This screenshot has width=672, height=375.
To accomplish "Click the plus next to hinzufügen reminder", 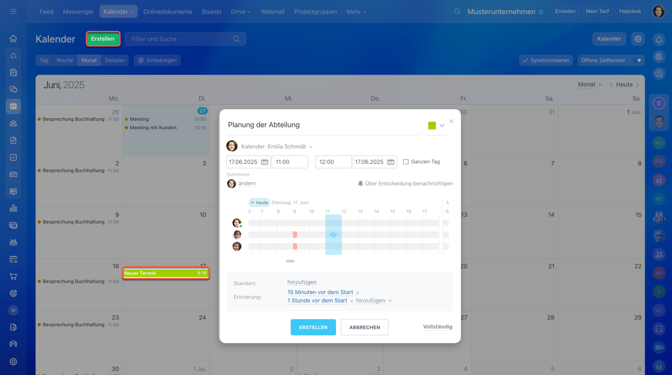I will (390, 301).
